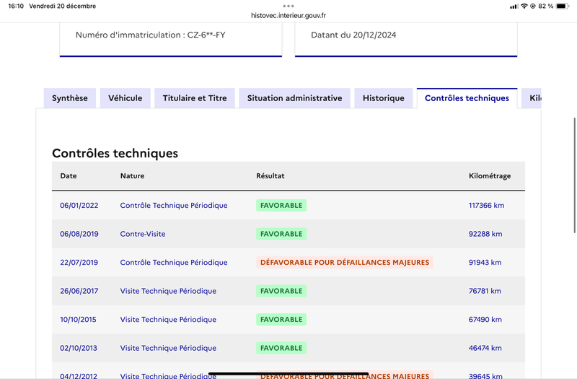Click Numéro d'immatriculation CZ-6**-FY text
The width and height of the screenshot is (577, 379).
[151, 35]
